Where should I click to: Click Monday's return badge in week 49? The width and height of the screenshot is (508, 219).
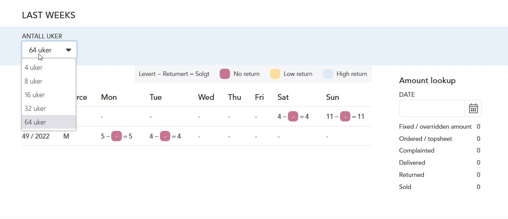117,136
